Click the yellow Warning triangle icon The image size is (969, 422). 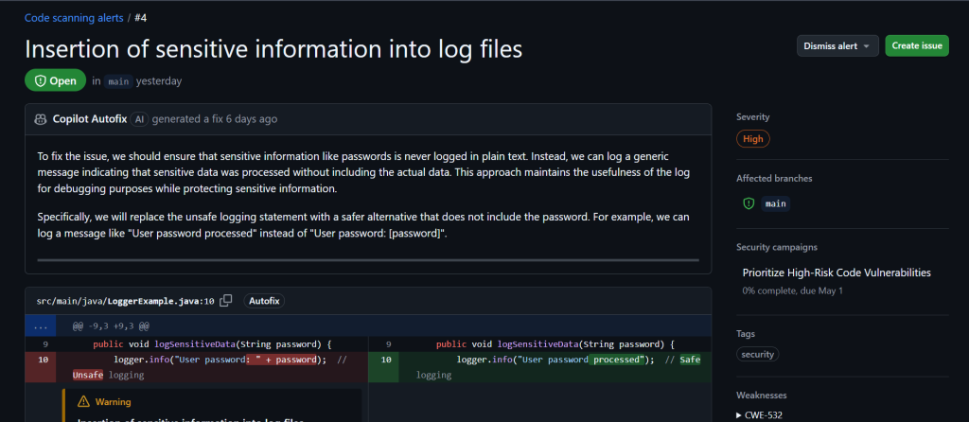[83, 401]
